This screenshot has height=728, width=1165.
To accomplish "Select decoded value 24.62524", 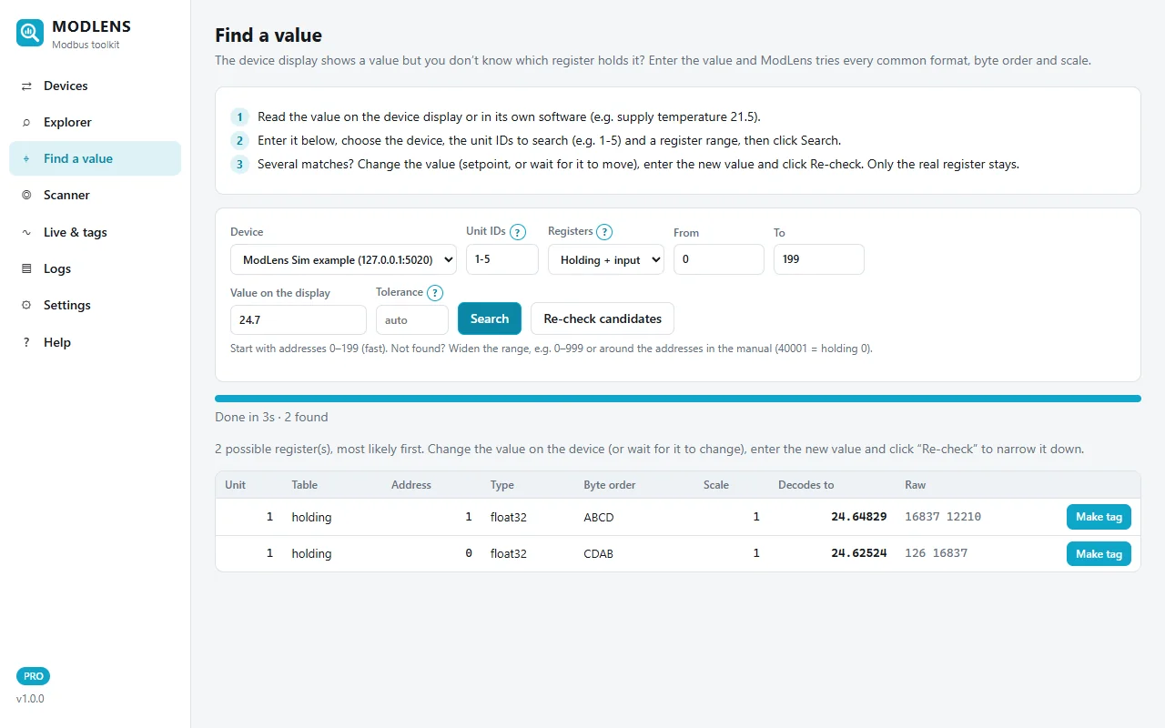I will pos(858,553).
